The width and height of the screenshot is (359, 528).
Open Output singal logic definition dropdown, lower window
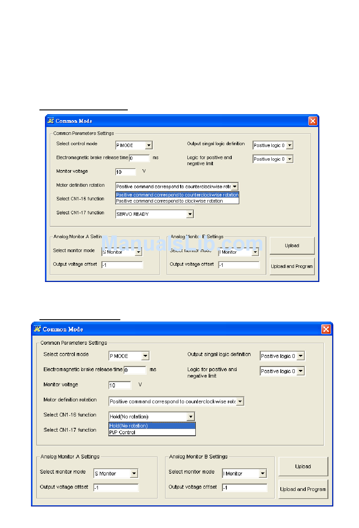point(301,356)
